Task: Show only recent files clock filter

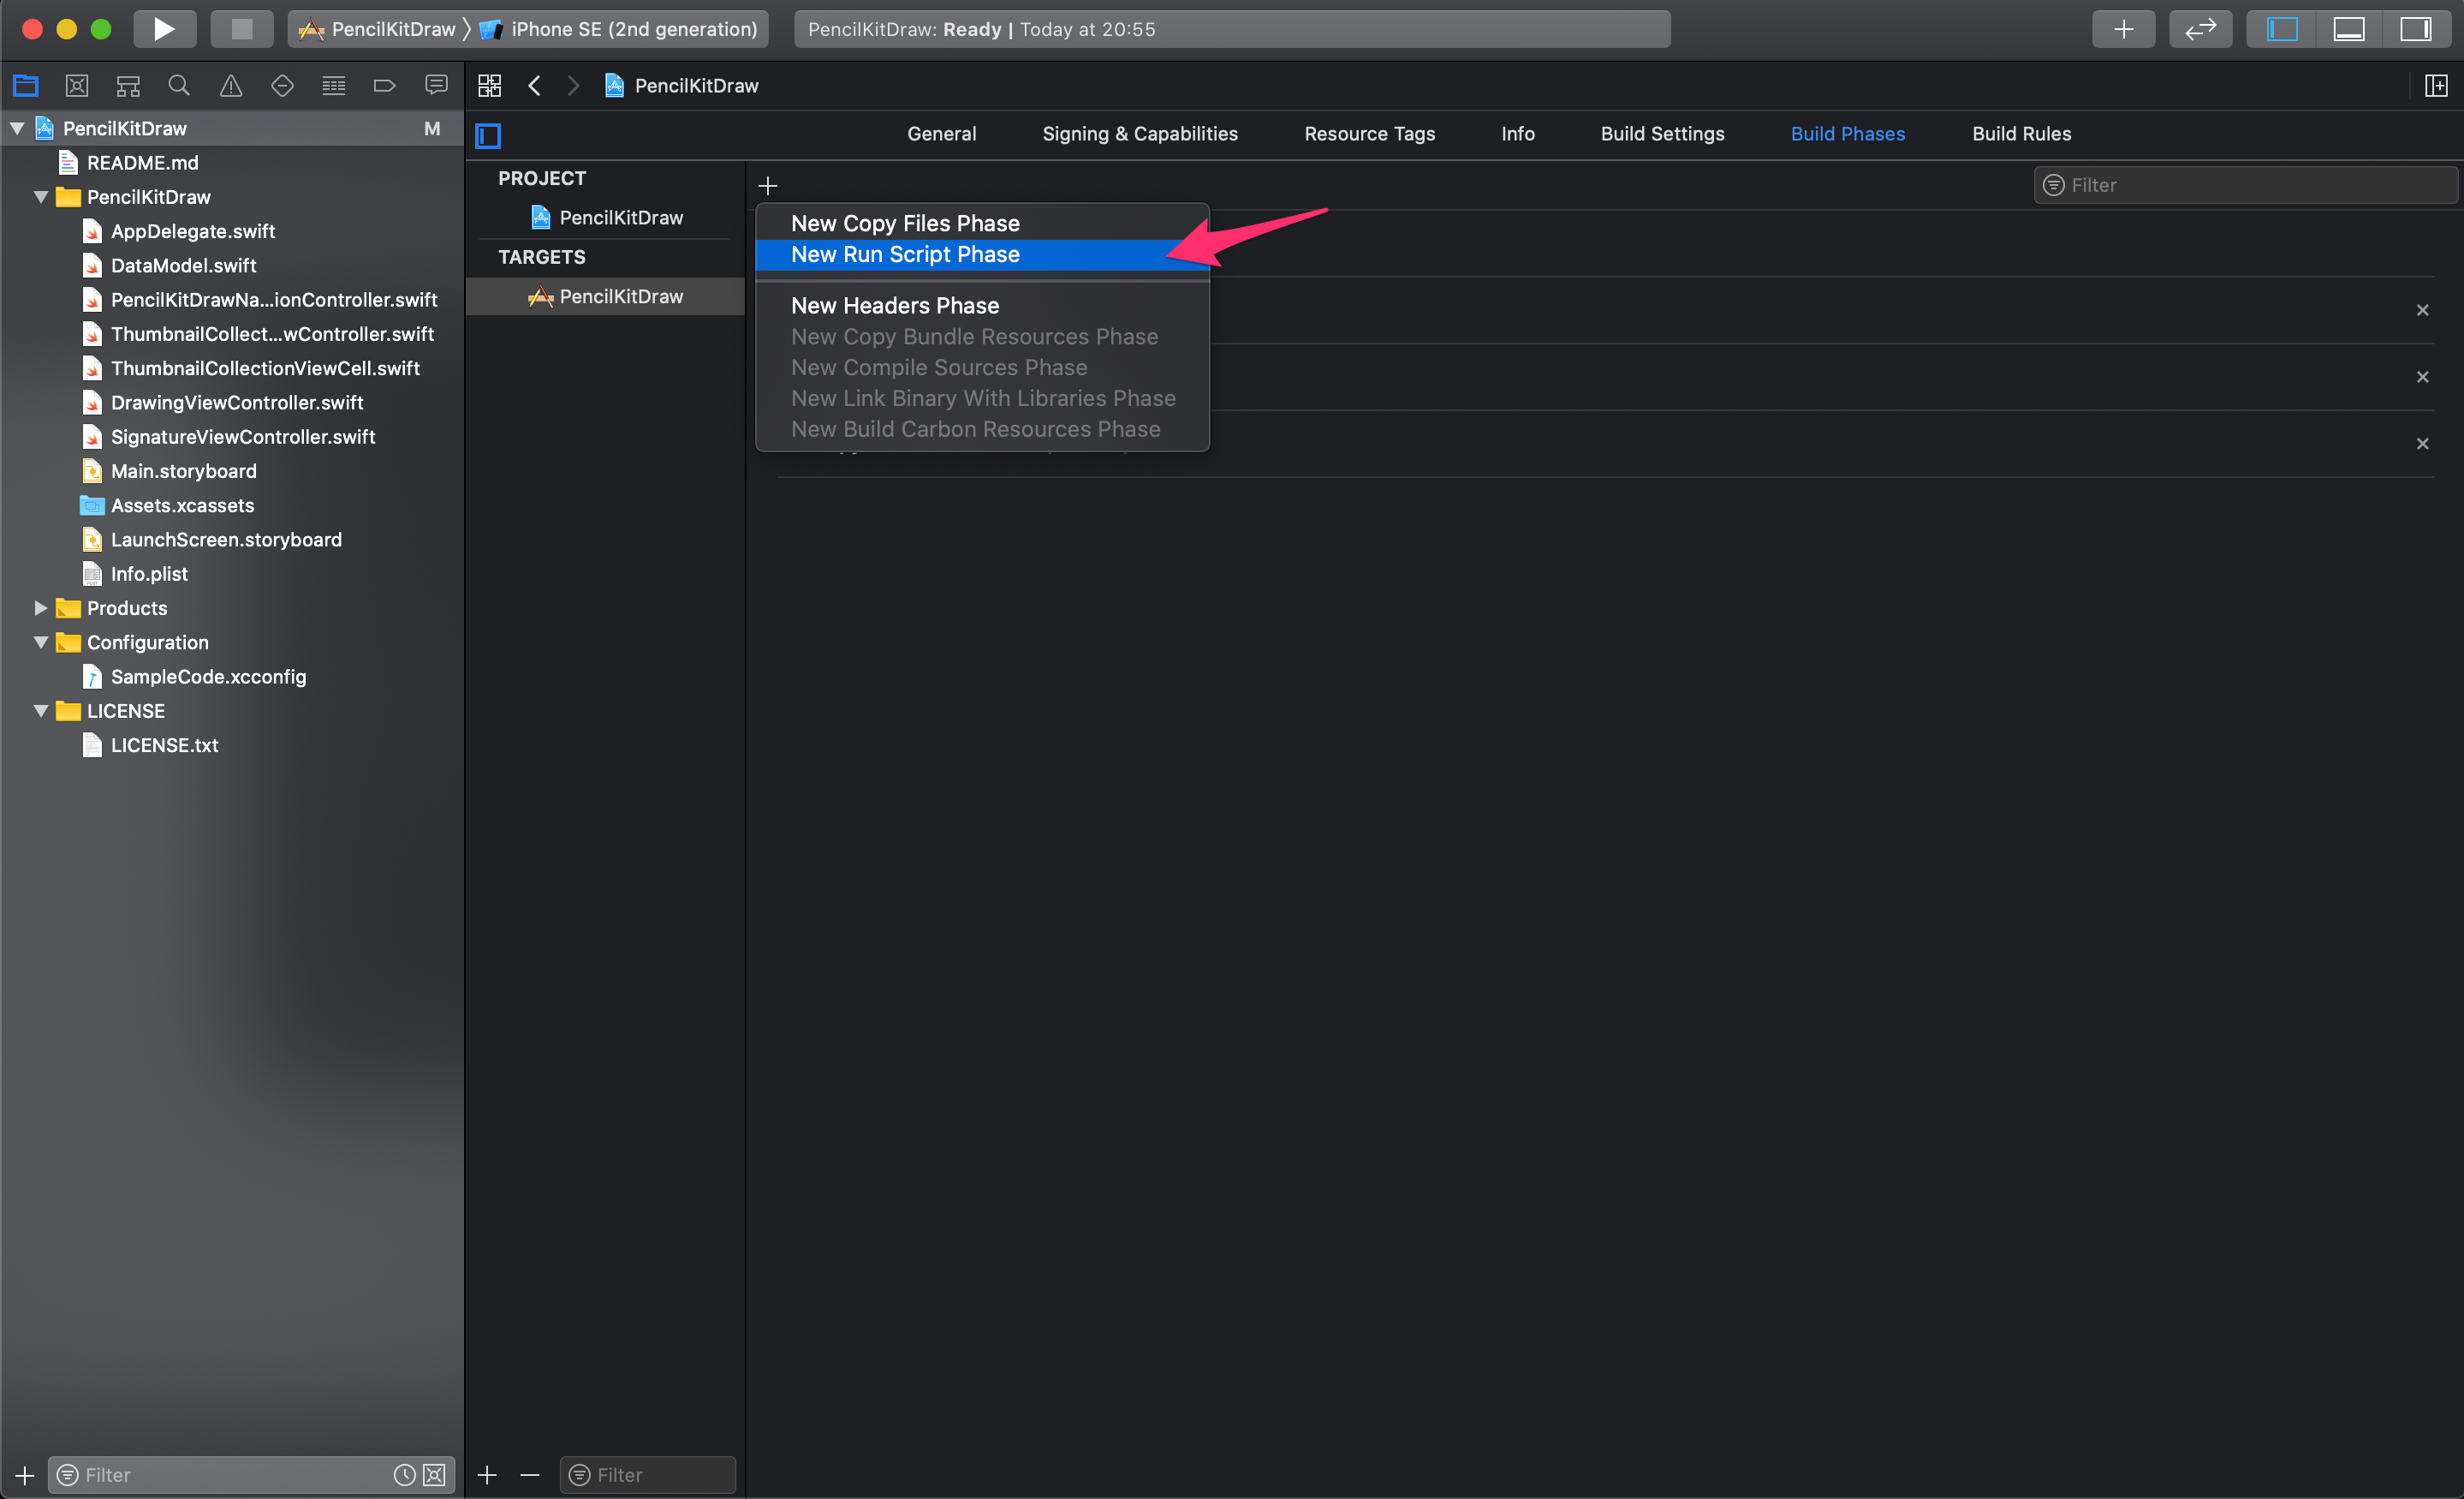Action: 404,1475
